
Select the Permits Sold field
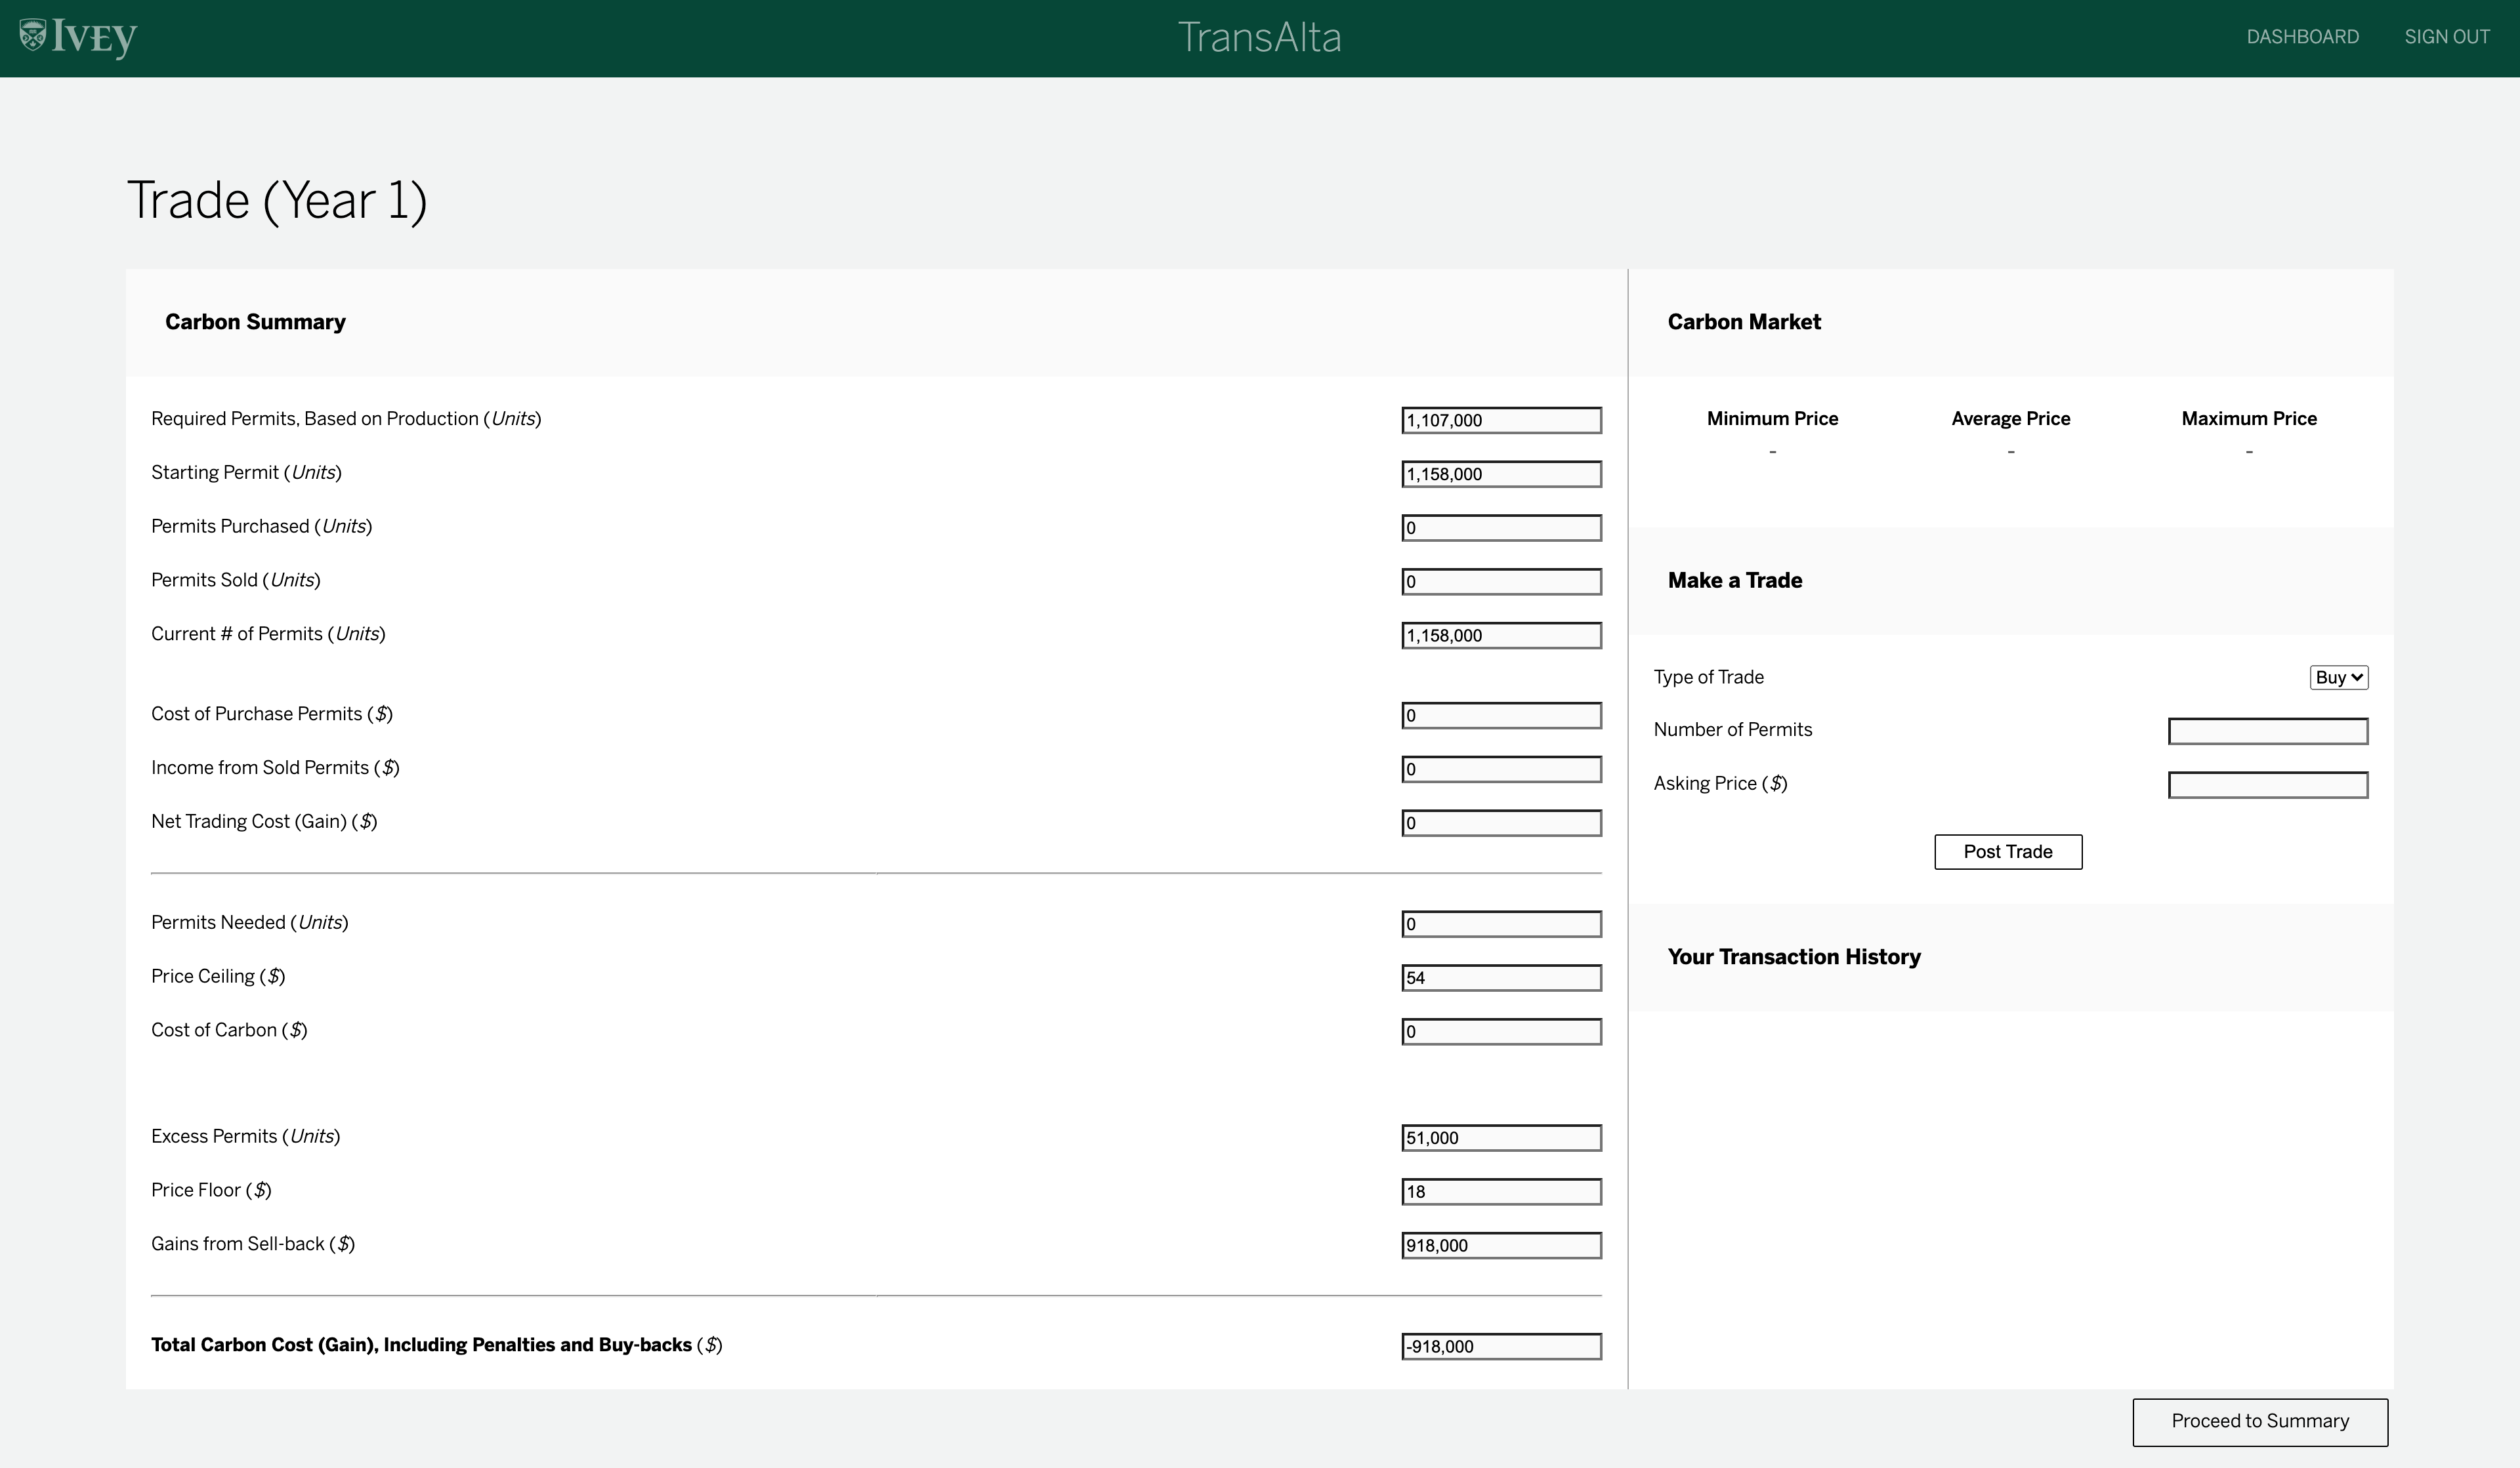pos(1501,582)
